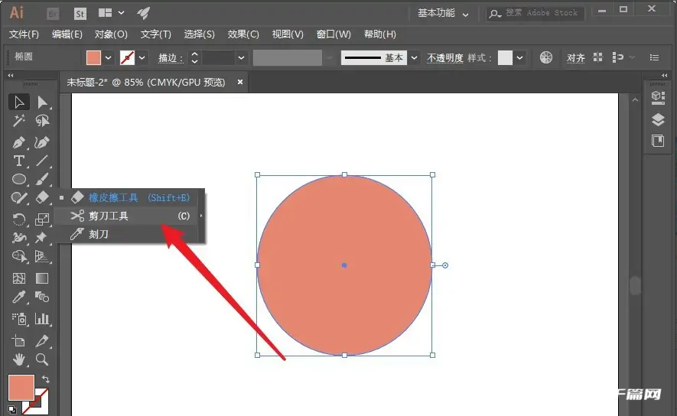
Task: Choose the Artboard tool
Action: [x=19, y=341]
